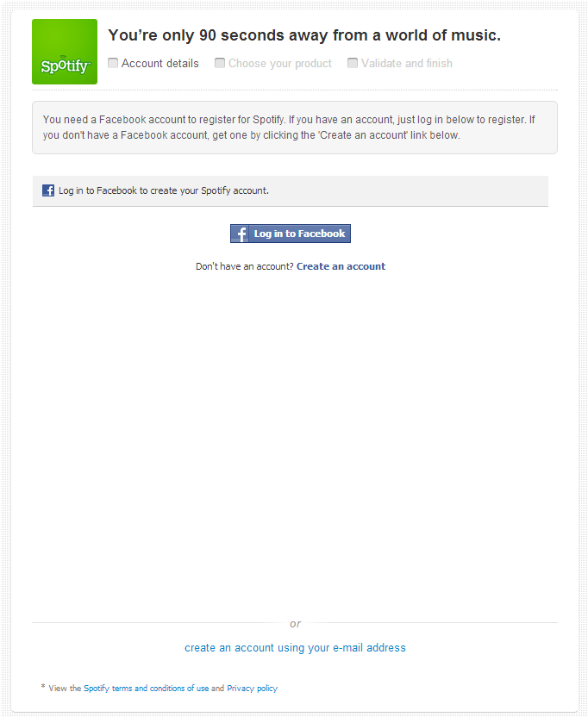Screen dimensions: 588x717
Task: Tick the Validate and finish checkbox
Action: pyautogui.click(x=353, y=63)
